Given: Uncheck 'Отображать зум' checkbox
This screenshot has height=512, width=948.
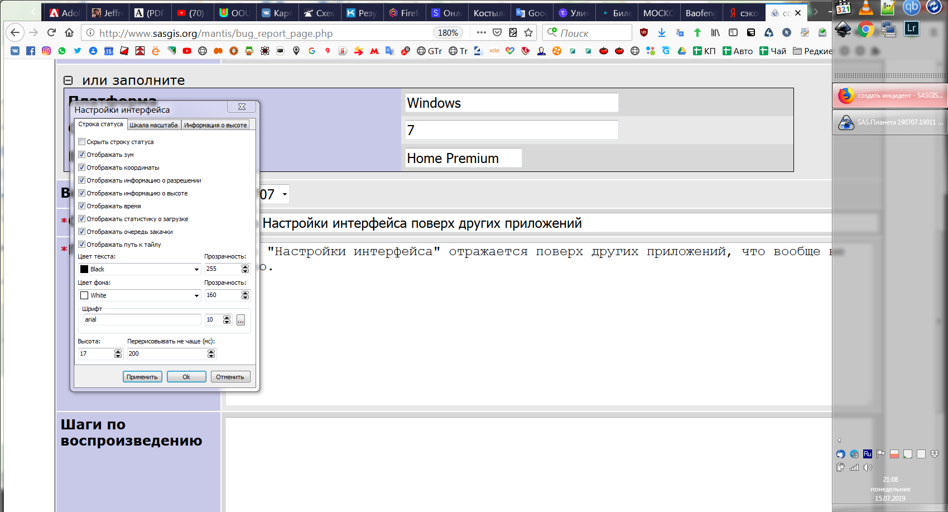Looking at the screenshot, I should click(82, 155).
